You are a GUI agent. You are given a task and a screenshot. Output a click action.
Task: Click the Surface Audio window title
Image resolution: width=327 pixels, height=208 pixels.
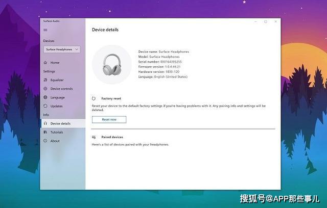pos(51,21)
